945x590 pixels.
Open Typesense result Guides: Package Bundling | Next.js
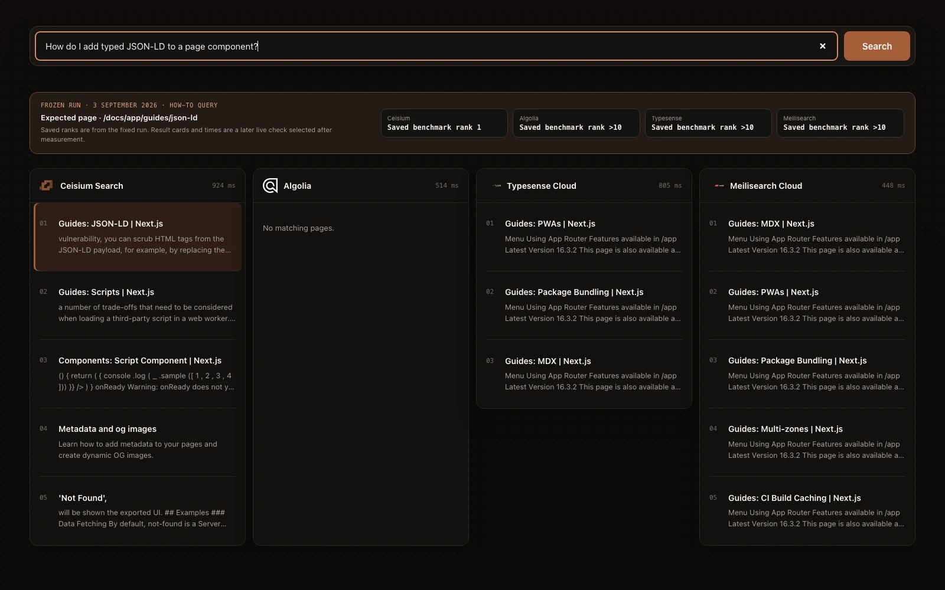[x=584, y=305]
